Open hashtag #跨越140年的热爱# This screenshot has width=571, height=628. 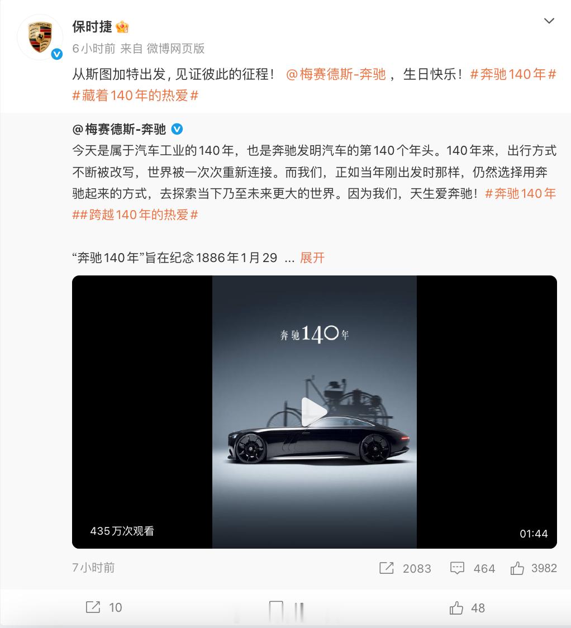(x=139, y=215)
